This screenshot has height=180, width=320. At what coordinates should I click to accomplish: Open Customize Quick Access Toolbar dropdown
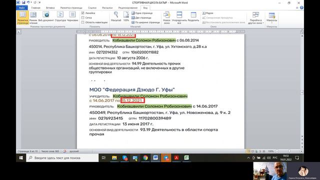tap(39, 2)
